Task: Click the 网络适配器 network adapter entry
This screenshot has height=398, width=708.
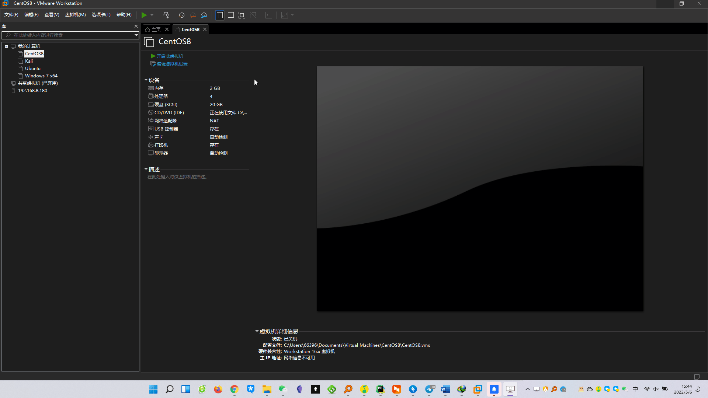Action: tap(165, 121)
